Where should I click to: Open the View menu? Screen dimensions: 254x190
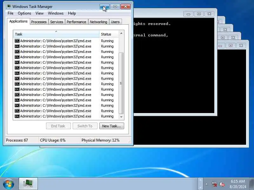pyautogui.click(x=39, y=13)
